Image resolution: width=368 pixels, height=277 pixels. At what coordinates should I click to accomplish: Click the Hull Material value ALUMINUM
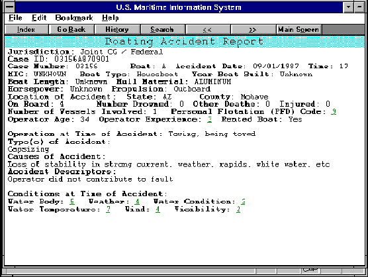[212, 82]
